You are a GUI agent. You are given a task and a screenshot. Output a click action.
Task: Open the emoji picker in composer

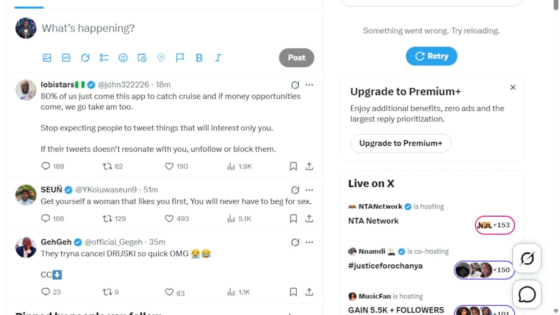coord(123,58)
